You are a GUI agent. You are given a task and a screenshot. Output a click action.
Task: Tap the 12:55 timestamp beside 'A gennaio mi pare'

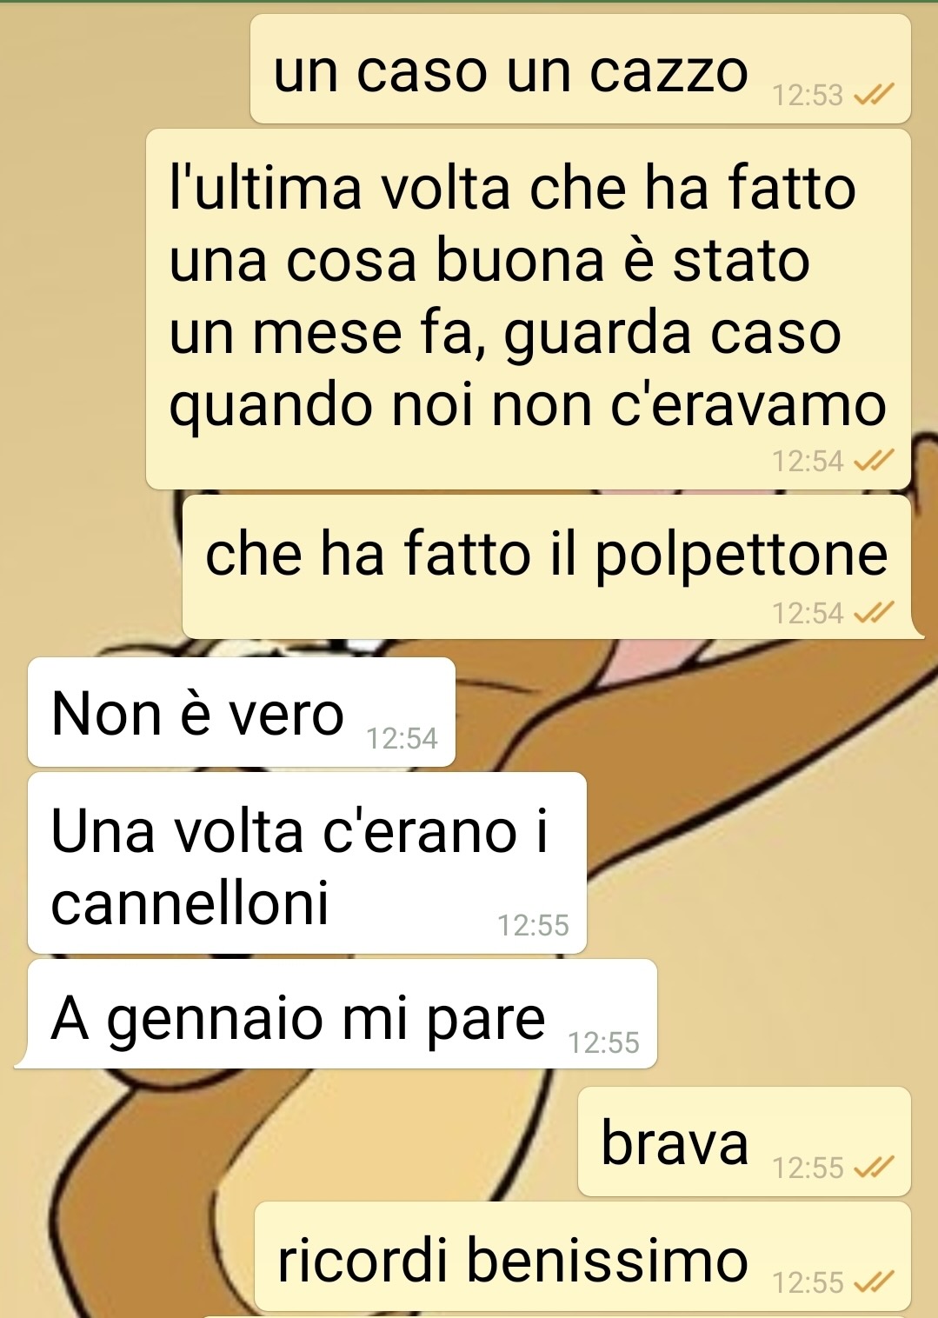604,1042
